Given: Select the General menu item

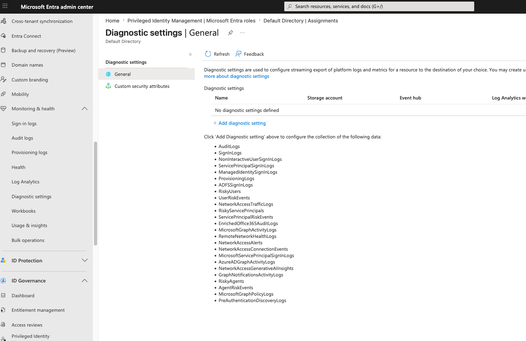Looking at the screenshot, I should pos(147,74).
